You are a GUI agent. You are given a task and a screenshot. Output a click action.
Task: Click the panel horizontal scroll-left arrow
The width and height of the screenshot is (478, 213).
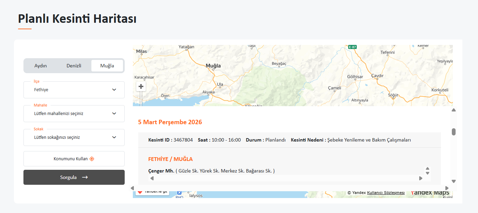pyautogui.click(x=132, y=188)
